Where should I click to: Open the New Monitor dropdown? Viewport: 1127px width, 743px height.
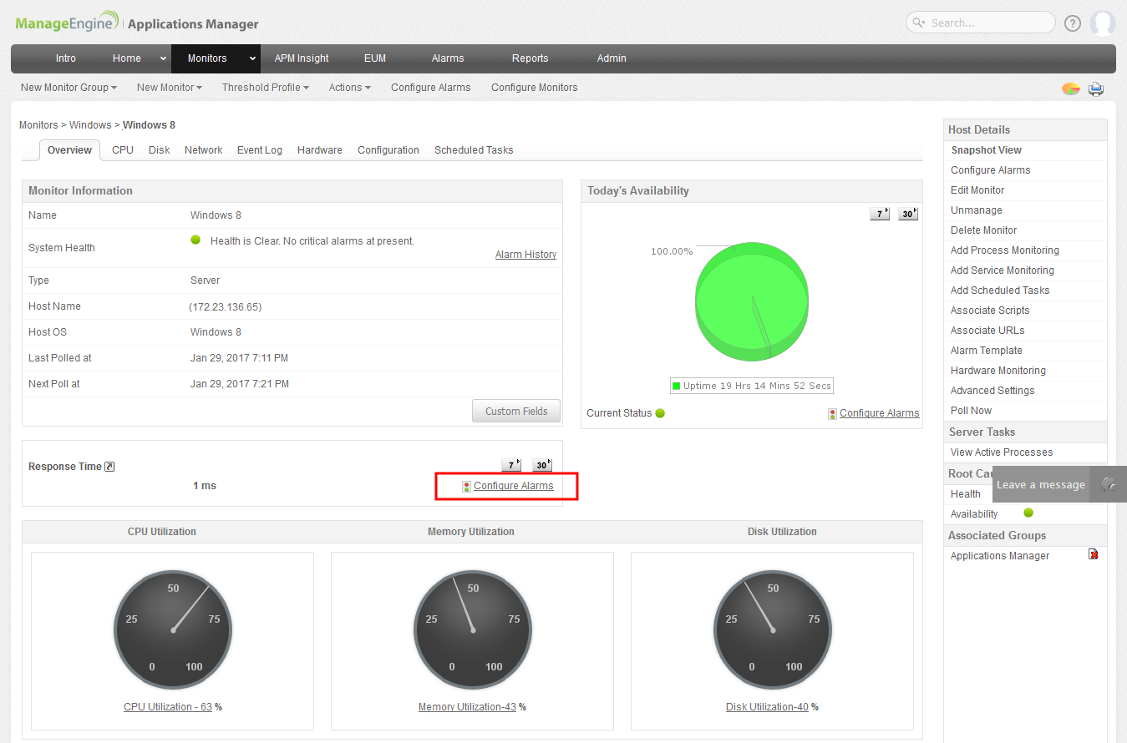[x=170, y=88]
